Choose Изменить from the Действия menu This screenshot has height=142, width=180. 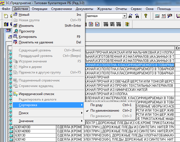(48, 26)
